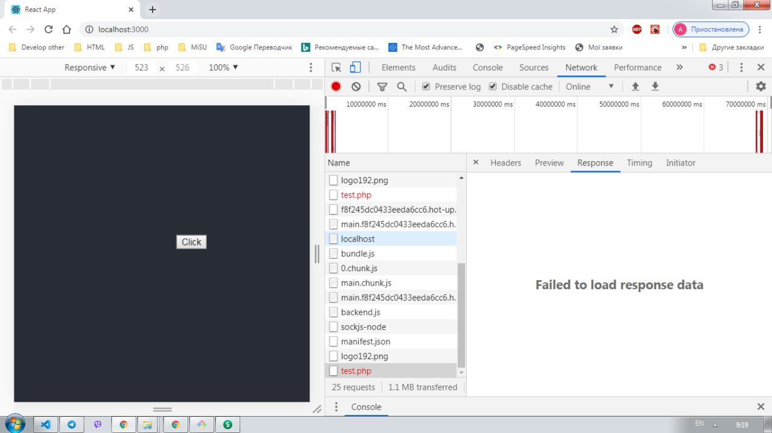Viewport: 772px width, 433px height.
Task: Expand the Responsive device dropdown
Action: (90, 67)
